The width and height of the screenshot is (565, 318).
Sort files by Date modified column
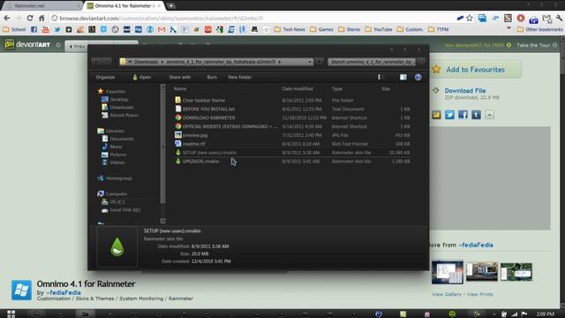(x=298, y=88)
